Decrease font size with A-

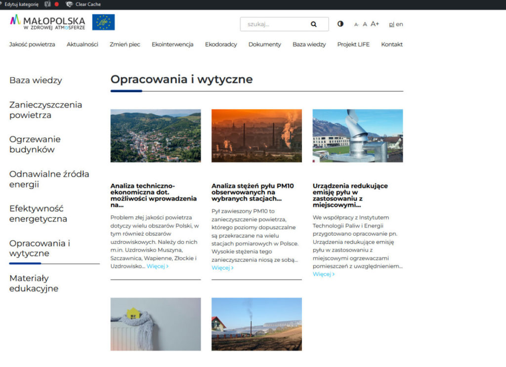pyautogui.click(x=356, y=24)
